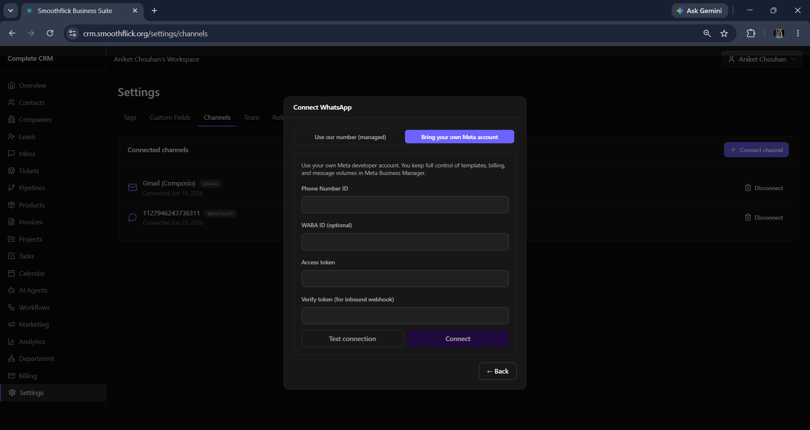This screenshot has width=810, height=430.
Task: Click the Test connection button
Action: tap(352, 339)
